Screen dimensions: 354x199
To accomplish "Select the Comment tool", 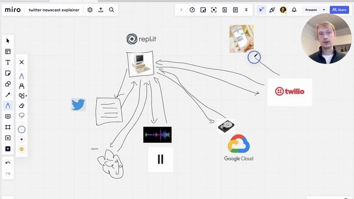I will (8, 117).
